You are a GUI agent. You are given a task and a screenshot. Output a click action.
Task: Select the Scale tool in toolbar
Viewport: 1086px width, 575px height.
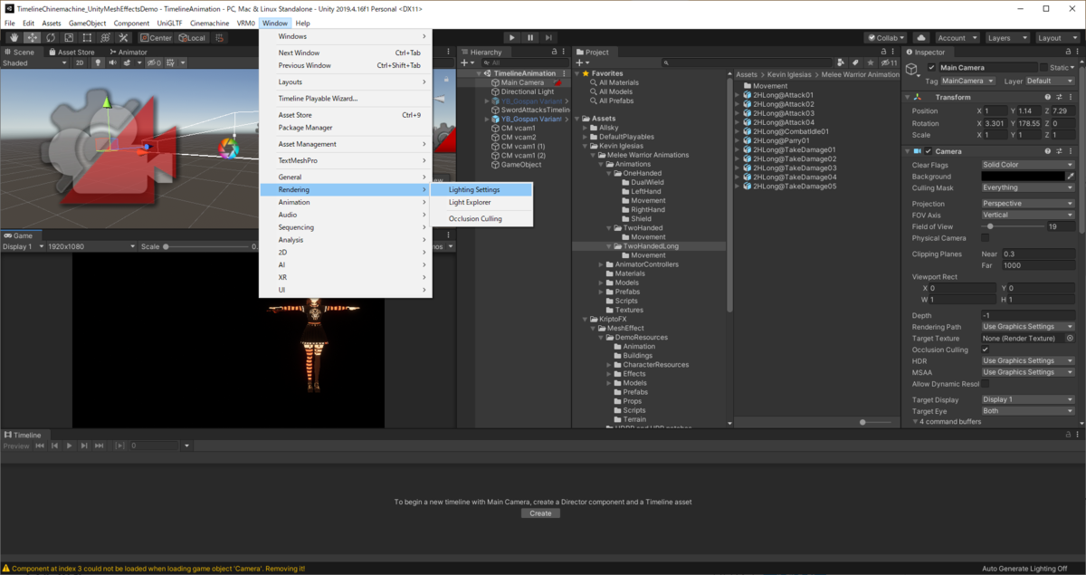click(69, 37)
